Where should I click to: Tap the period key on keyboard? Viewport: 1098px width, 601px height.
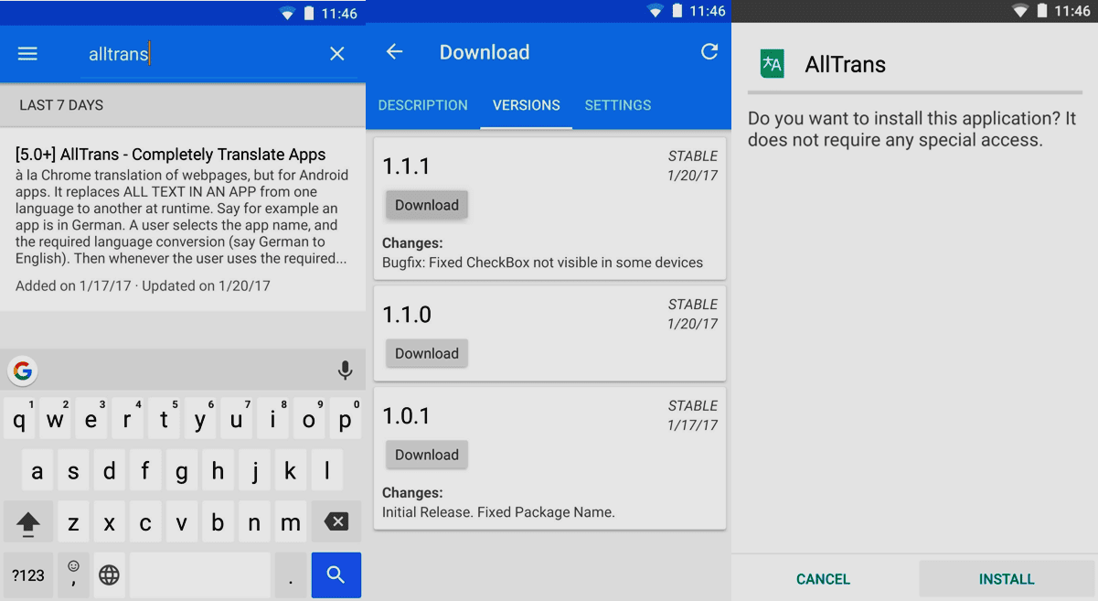[x=291, y=575]
